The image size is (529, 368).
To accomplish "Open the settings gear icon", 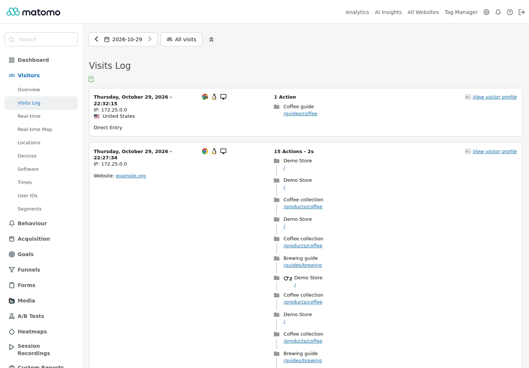I will point(486,12).
